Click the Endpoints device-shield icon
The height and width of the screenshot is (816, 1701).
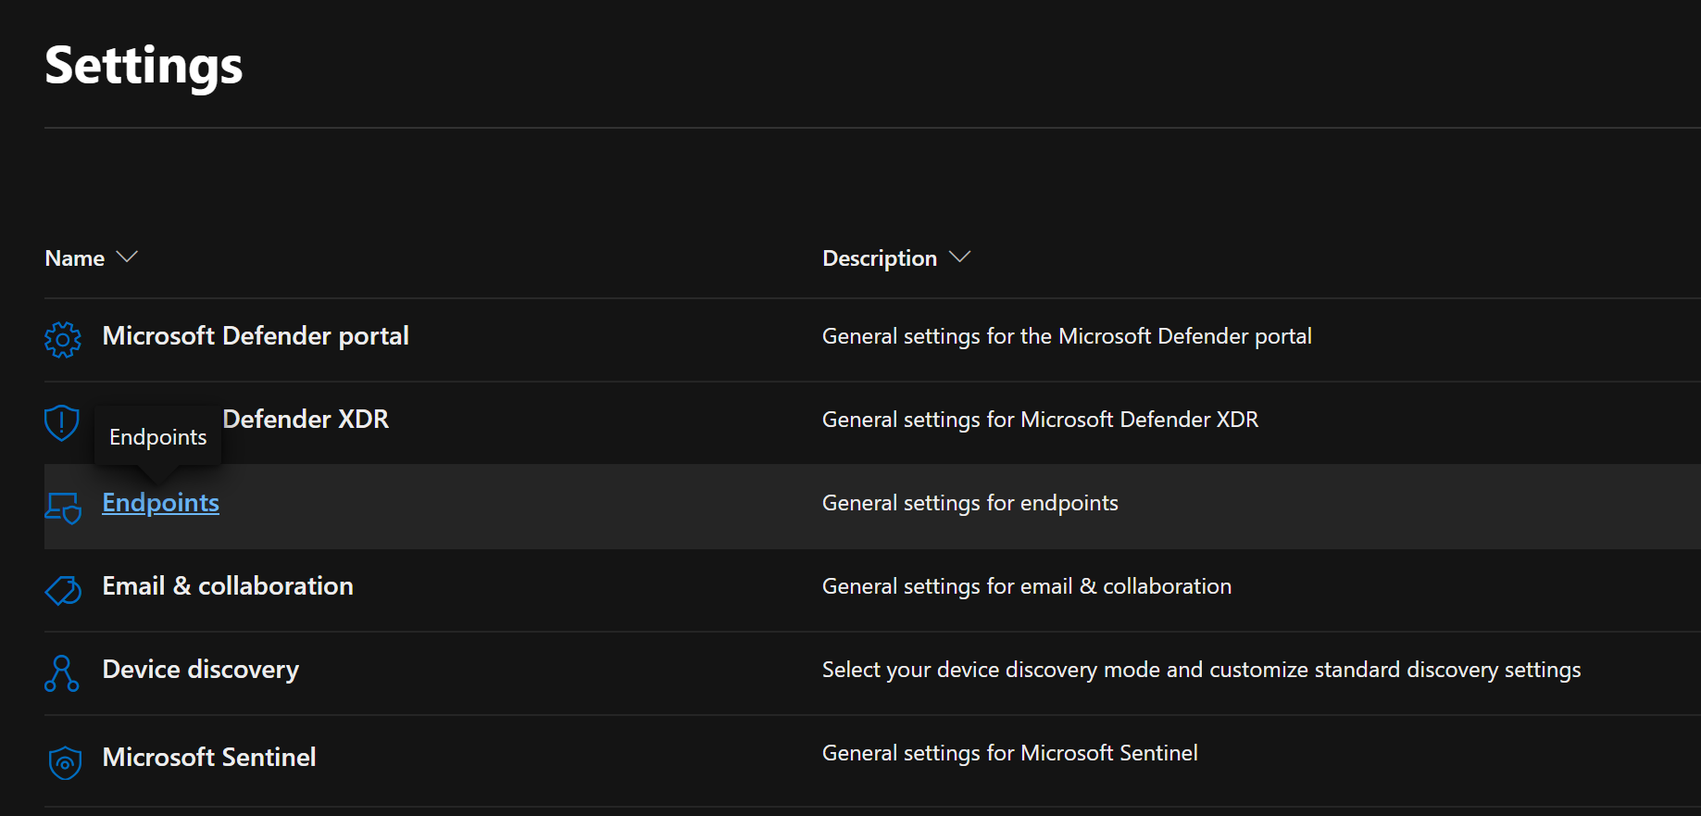coord(63,507)
